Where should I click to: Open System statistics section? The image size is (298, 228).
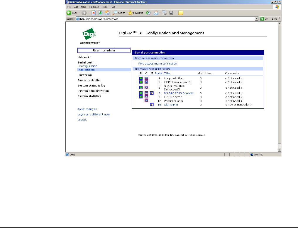tap(89, 96)
